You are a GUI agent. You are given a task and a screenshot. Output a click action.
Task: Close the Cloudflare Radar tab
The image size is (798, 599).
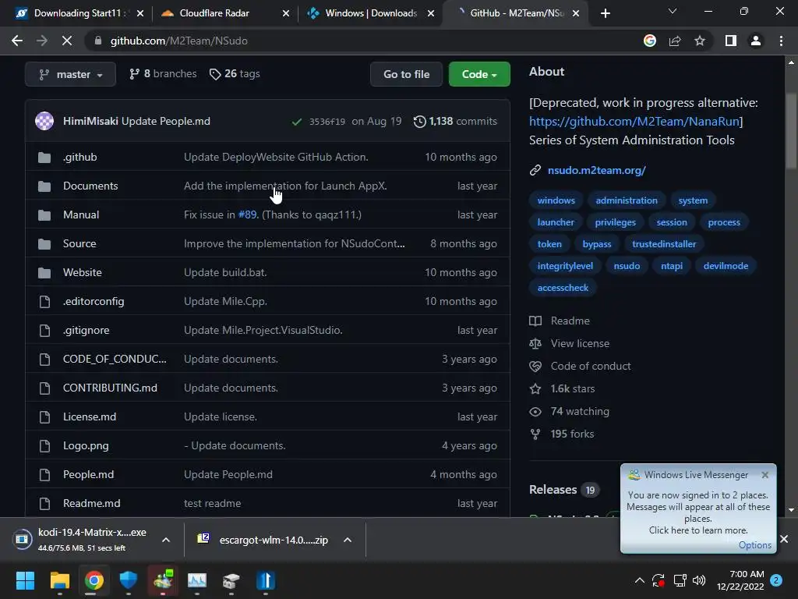[286, 13]
